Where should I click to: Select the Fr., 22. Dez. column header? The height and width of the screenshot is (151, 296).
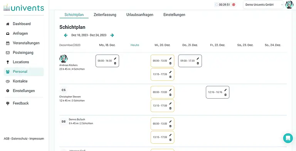tap(217, 45)
